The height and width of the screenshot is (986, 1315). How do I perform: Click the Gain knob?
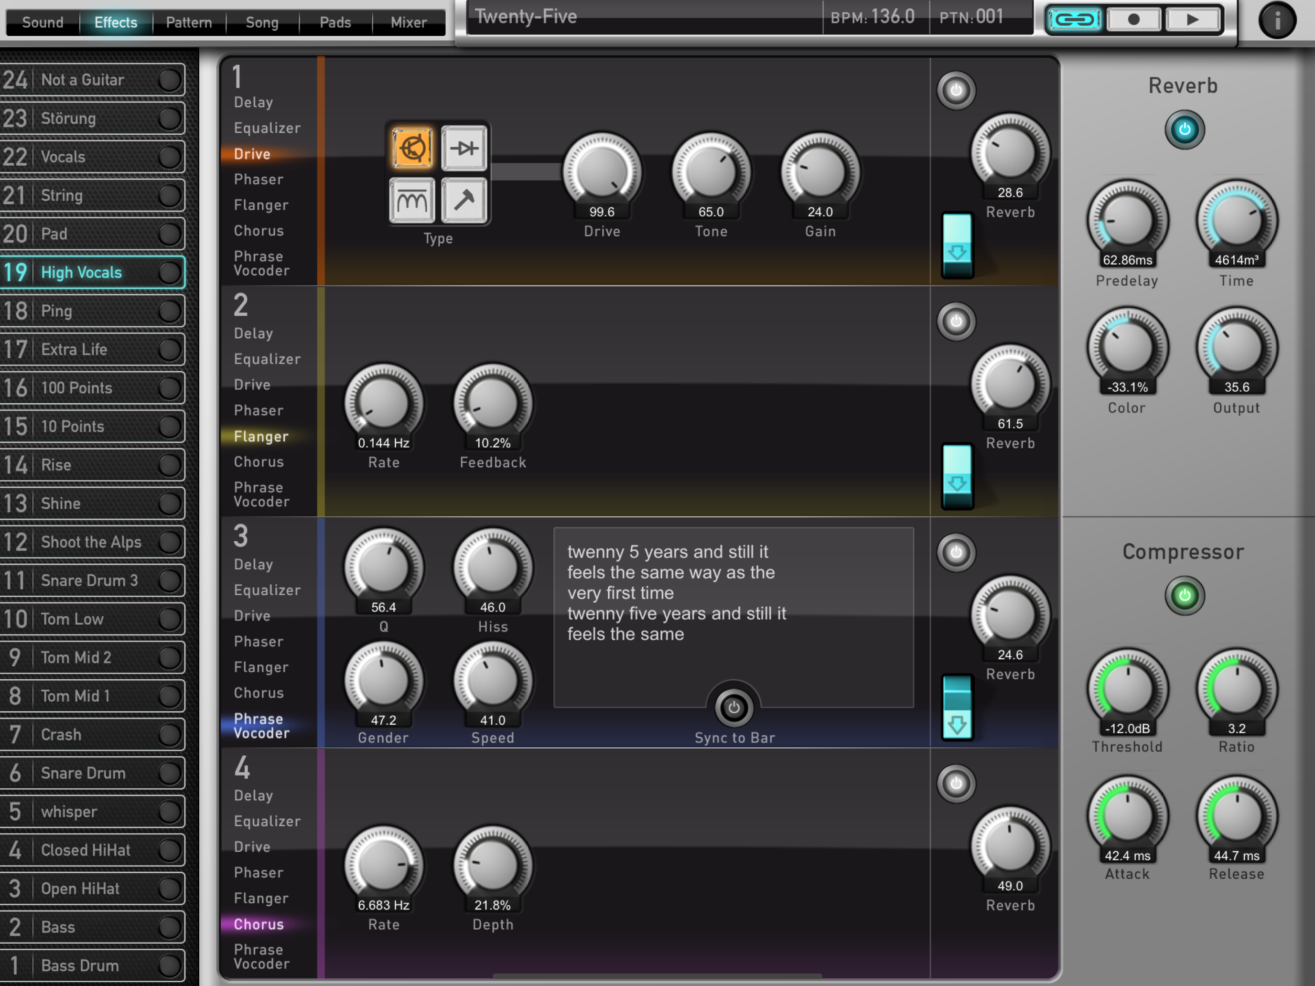coord(820,172)
